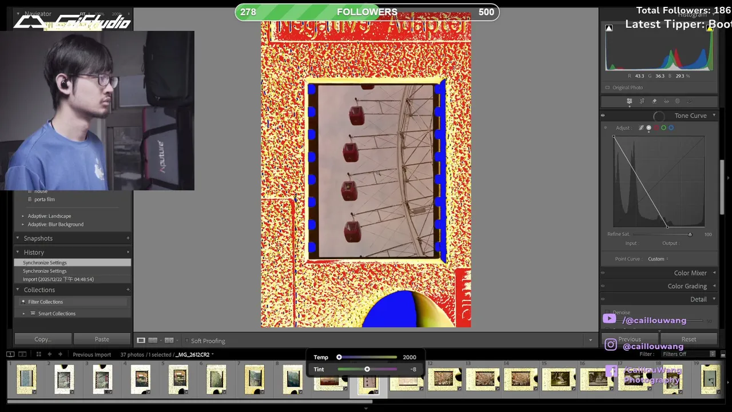Expand the Color Mixer panel triangle
Viewport: 732px width, 412px height.
coord(714,273)
